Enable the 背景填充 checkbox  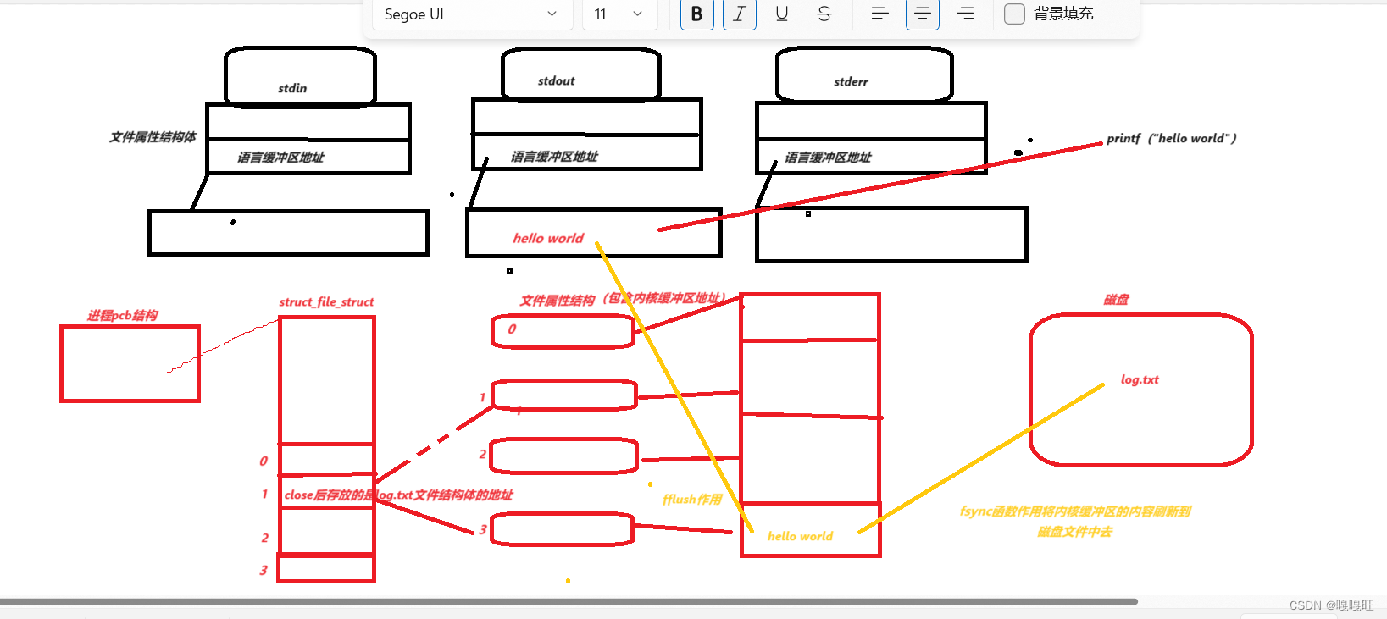[1014, 14]
